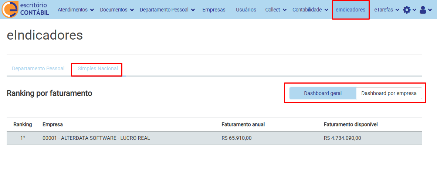Click the Faturamento anual column header

point(243,125)
